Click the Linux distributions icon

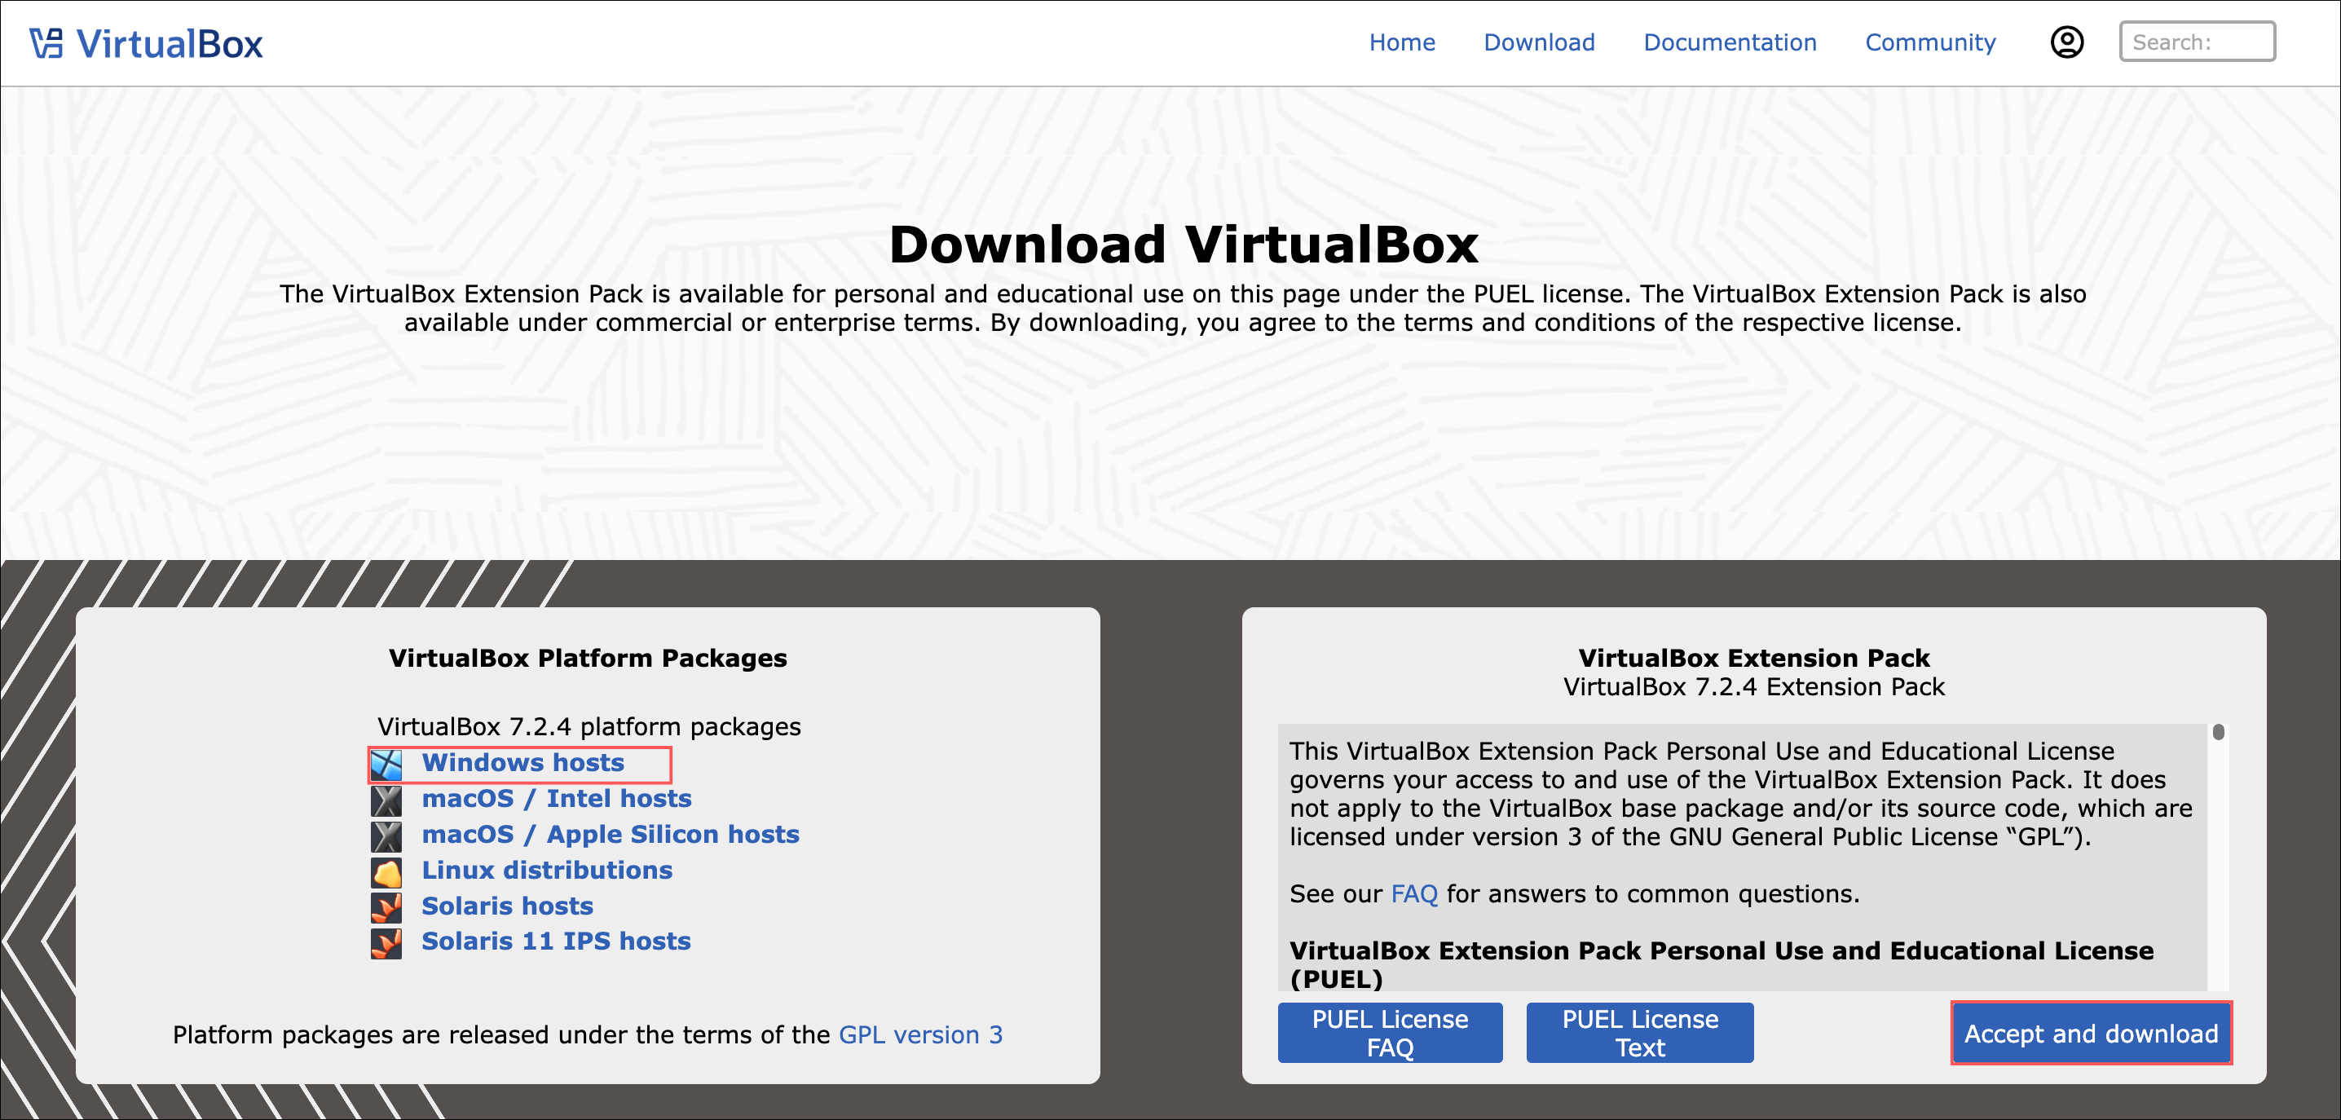point(386,872)
